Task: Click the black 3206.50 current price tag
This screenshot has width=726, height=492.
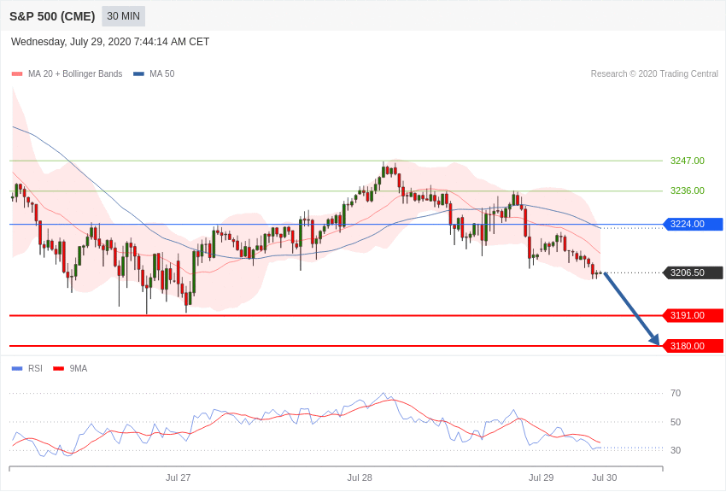Action: 694,272
